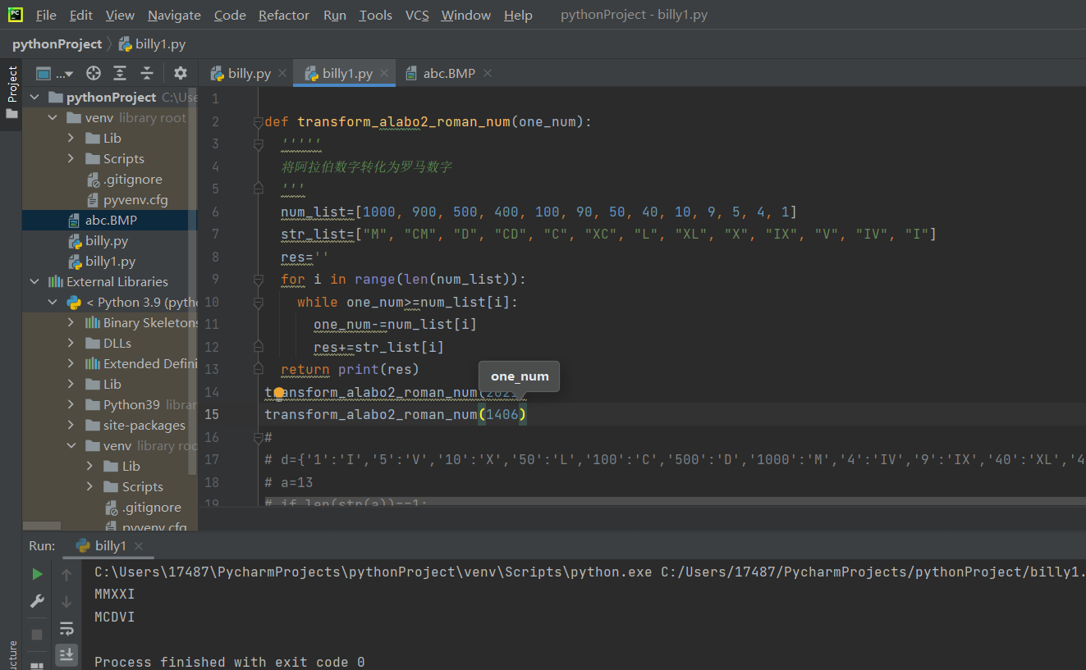Screen dimensions: 1086x670
Task: Expand the Binary Skeletons node
Action: coord(71,322)
